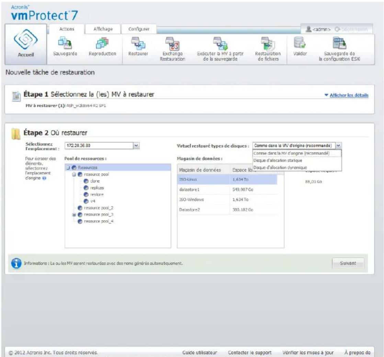Select the ISO-Windows datastore row
384x357 pixels.
tap(227, 200)
